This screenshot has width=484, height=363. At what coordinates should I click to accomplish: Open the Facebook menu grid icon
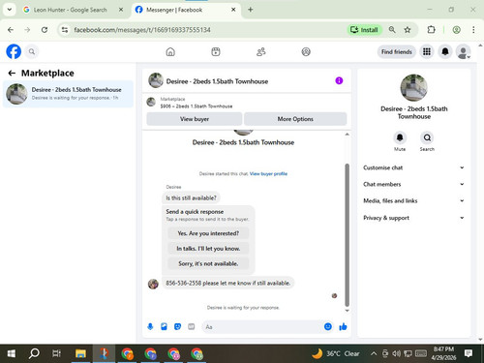(x=427, y=51)
